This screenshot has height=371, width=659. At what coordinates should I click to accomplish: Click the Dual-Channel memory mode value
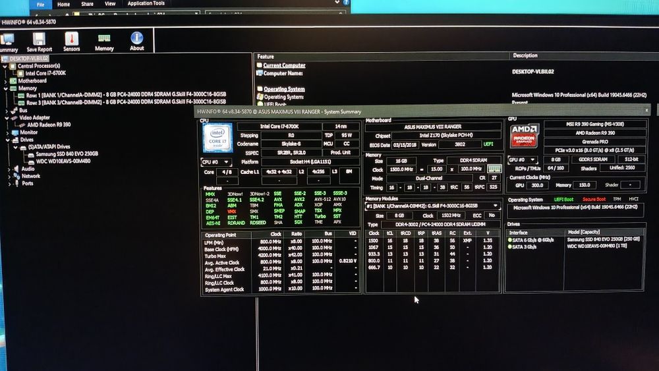click(x=429, y=179)
